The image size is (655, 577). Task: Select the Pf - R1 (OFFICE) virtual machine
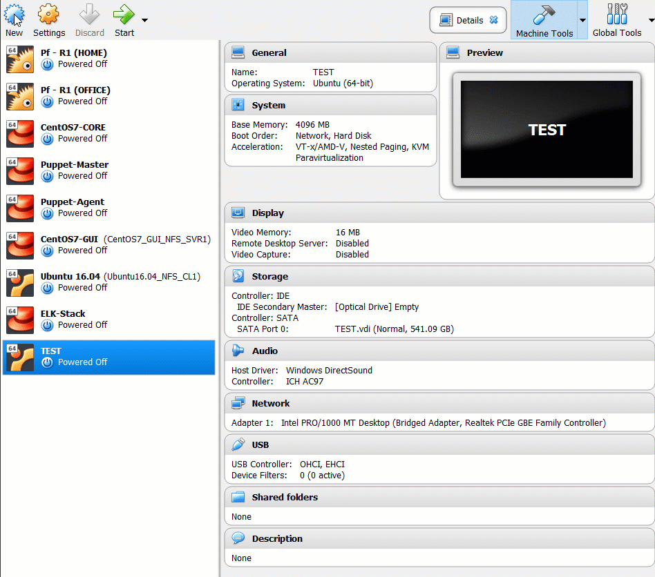(108, 96)
